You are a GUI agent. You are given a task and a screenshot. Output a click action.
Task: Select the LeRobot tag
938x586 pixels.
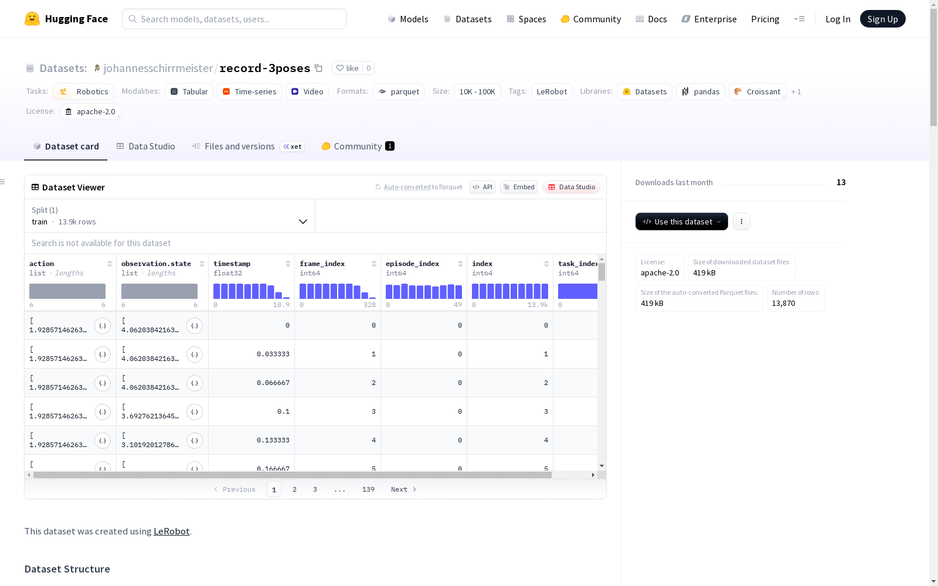(552, 91)
